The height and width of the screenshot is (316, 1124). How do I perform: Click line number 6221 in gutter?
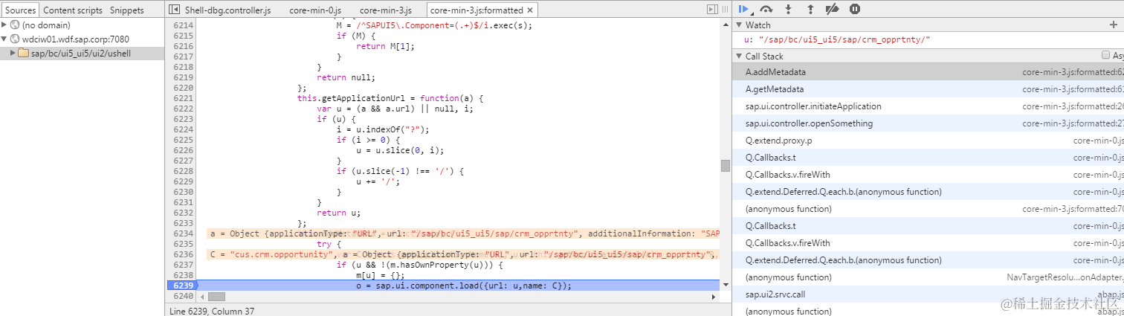coord(183,98)
